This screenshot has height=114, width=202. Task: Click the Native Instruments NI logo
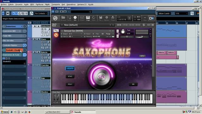pyautogui.click(x=151, y=18)
